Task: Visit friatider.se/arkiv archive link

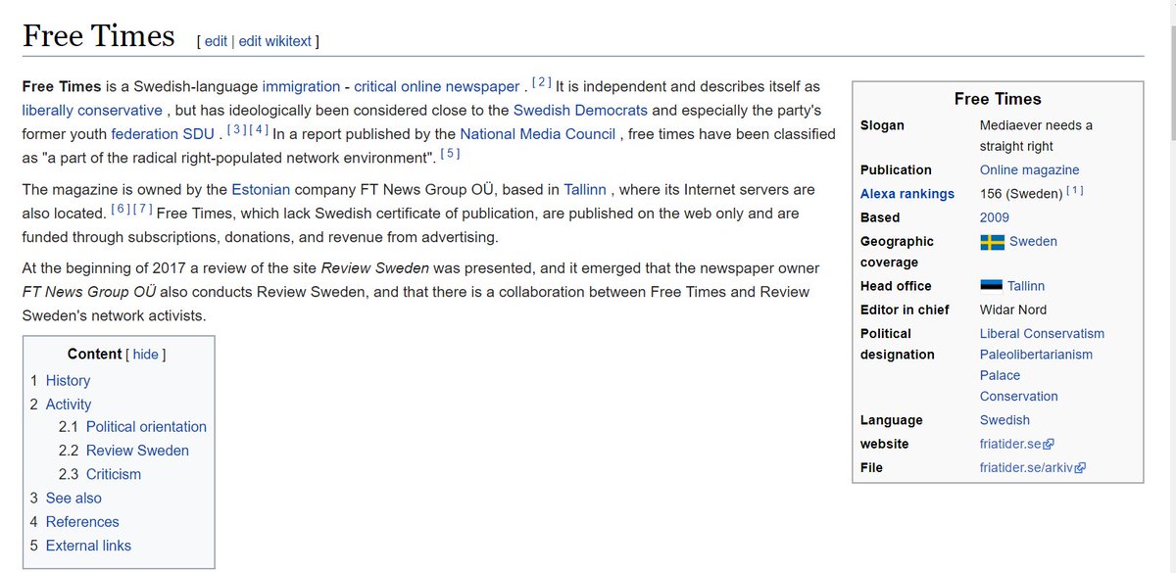Action: (1033, 467)
